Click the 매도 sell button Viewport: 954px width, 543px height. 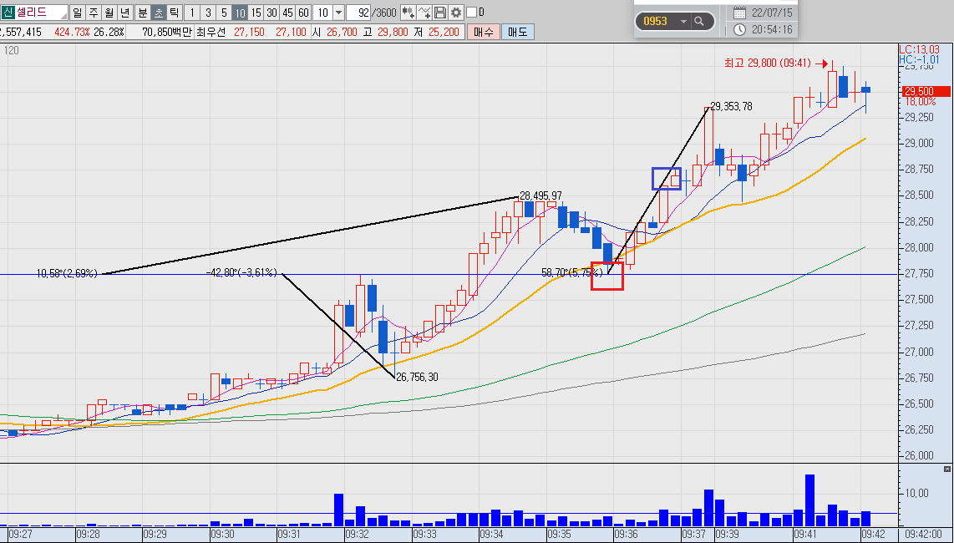(518, 32)
